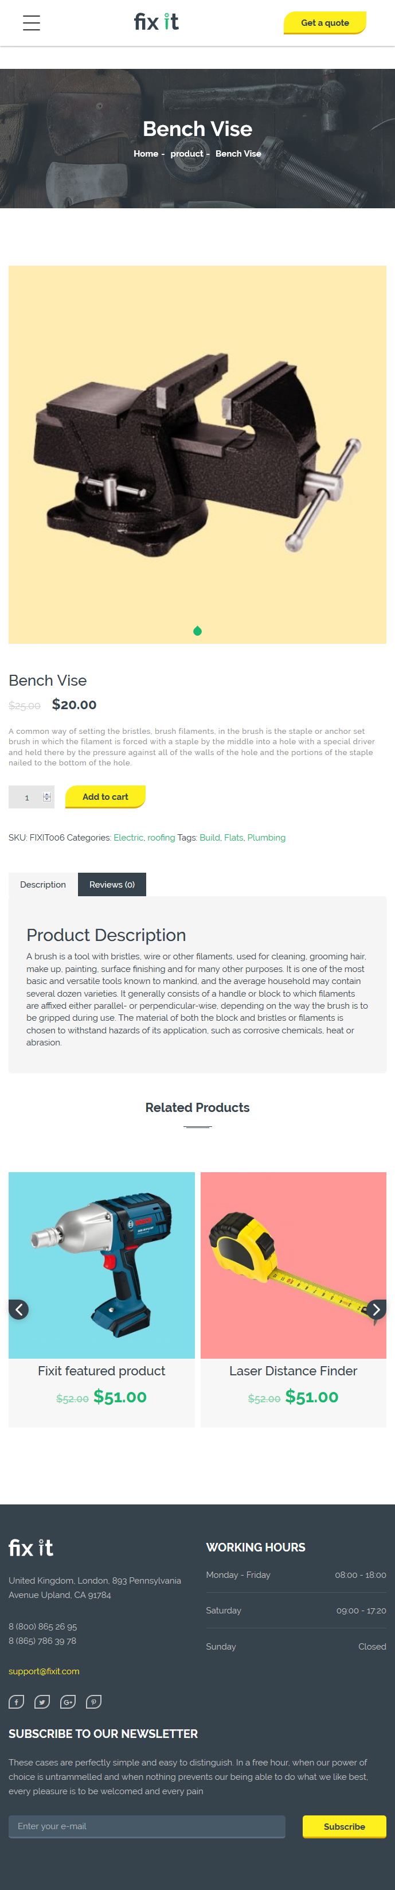The image size is (395, 1890).
Task: Open the Pinterest social icon
Action: coord(94,1701)
